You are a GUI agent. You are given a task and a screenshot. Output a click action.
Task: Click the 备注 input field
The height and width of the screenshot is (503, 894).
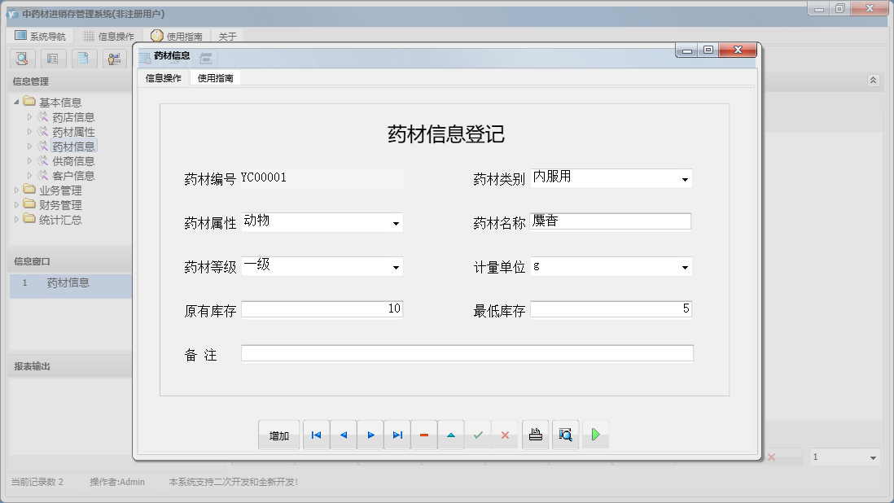(464, 352)
